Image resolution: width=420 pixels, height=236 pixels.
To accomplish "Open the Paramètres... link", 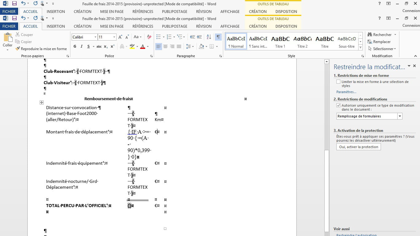I will (346, 92).
